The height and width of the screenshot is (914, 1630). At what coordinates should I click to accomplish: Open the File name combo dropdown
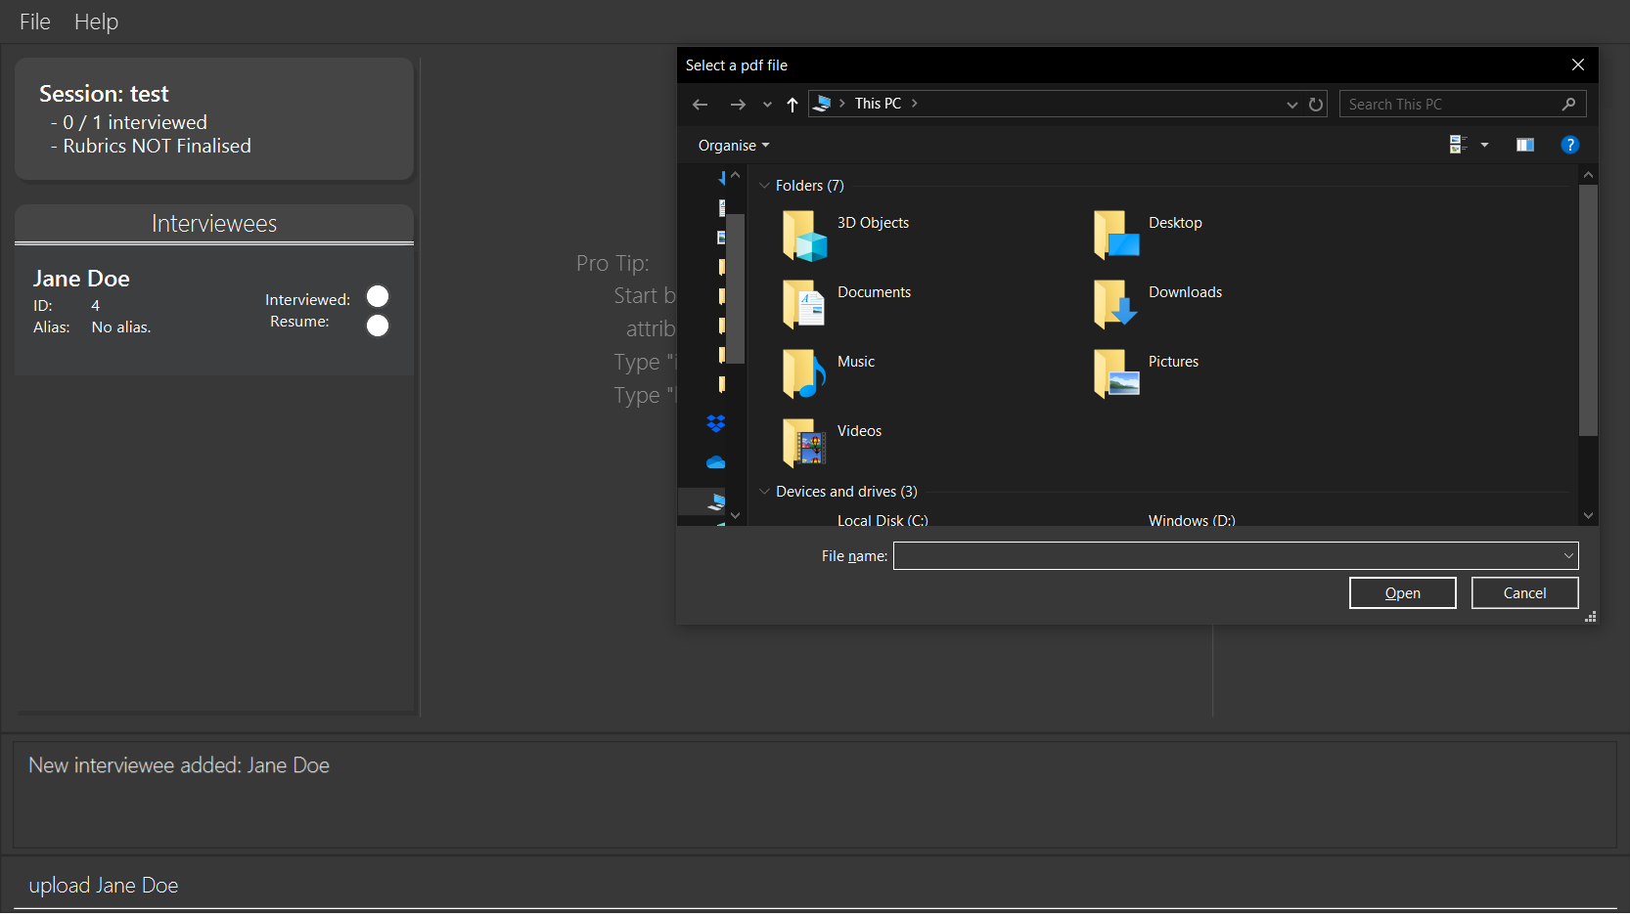click(1568, 556)
